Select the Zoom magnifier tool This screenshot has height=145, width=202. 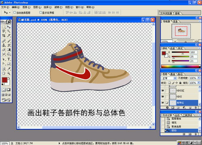9,73
